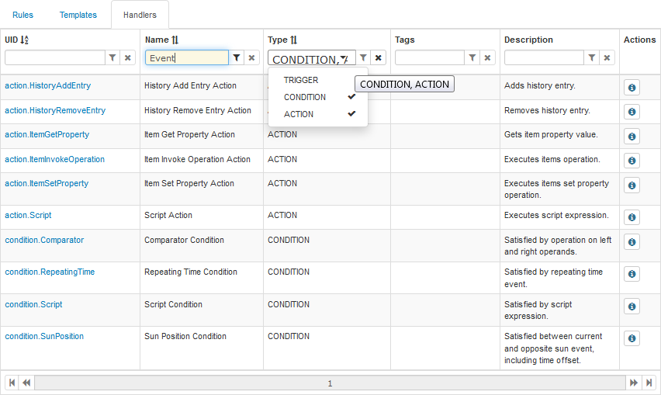This screenshot has width=661, height=395.
Task: Open the action.Script handler link
Action: tap(28, 215)
